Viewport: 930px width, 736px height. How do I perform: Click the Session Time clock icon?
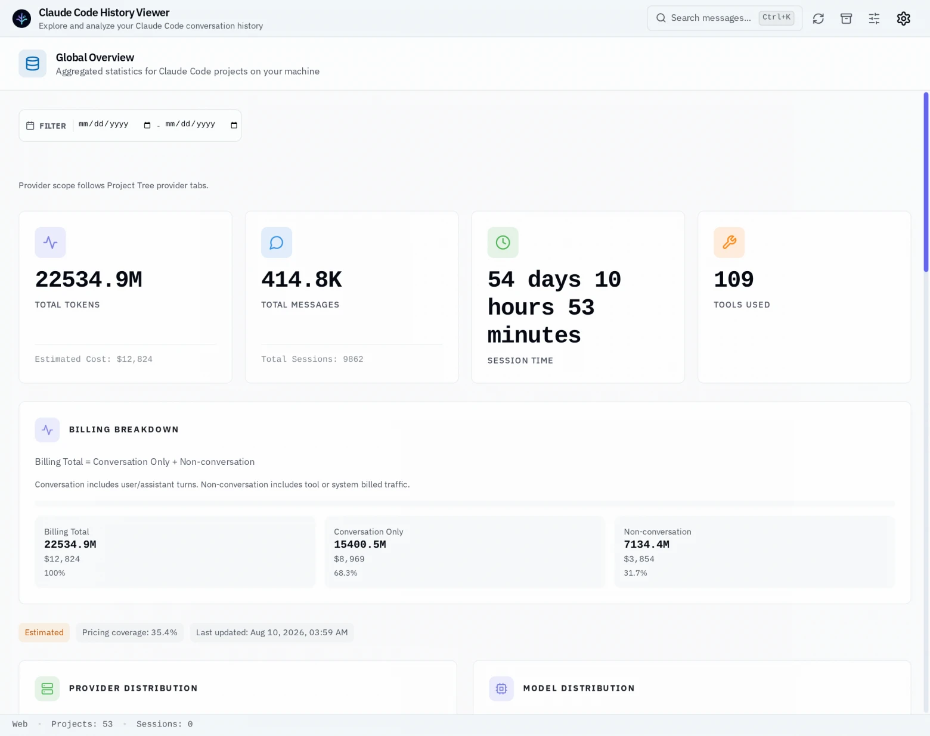pyautogui.click(x=503, y=243)
